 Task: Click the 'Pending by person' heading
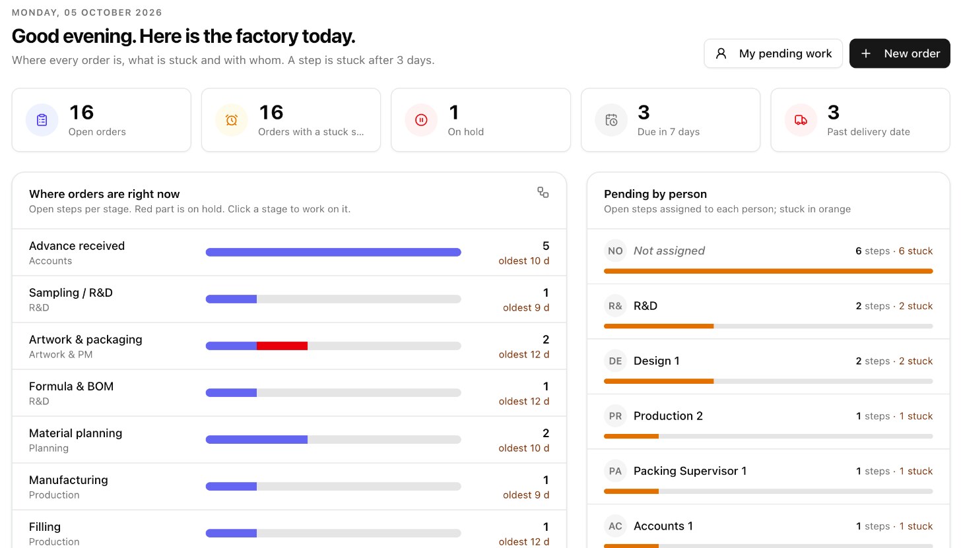(x=655, y=194)
